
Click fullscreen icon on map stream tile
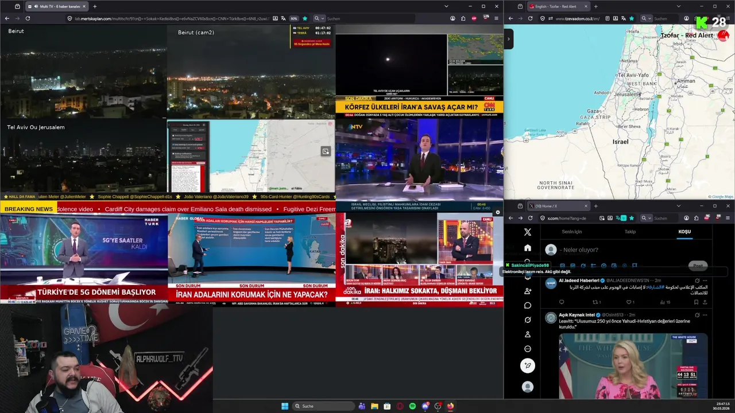pos(326,151)
